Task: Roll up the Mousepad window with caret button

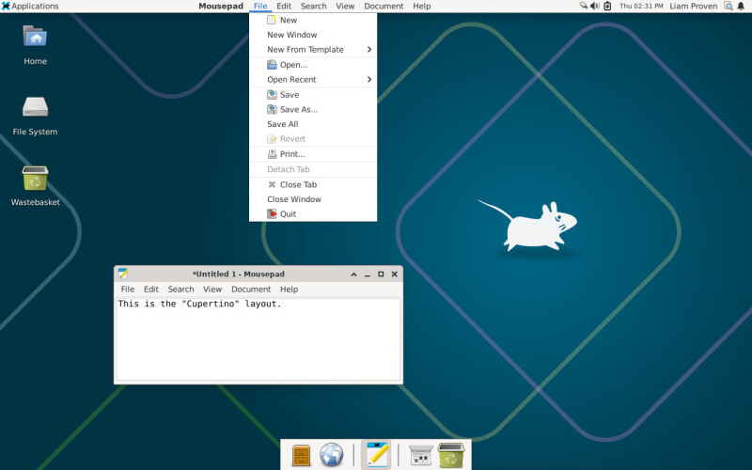Action: pos(354,274)
